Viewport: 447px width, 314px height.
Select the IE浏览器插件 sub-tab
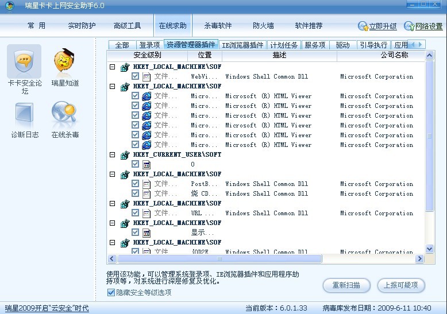point(242,45)
